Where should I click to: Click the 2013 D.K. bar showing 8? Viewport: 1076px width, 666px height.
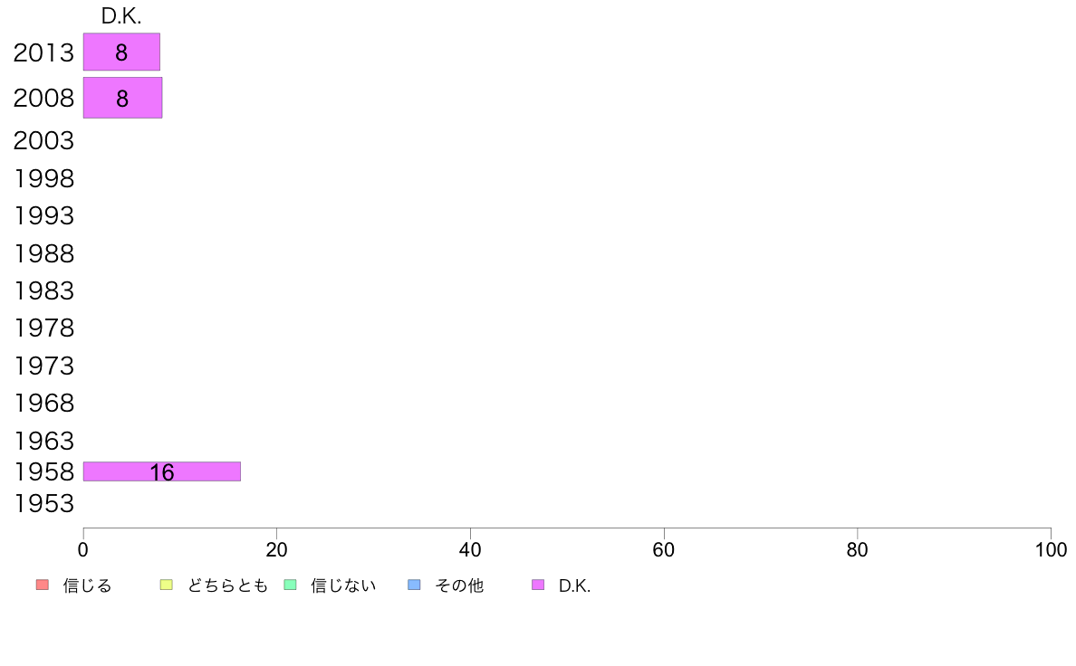coord(121,52)
